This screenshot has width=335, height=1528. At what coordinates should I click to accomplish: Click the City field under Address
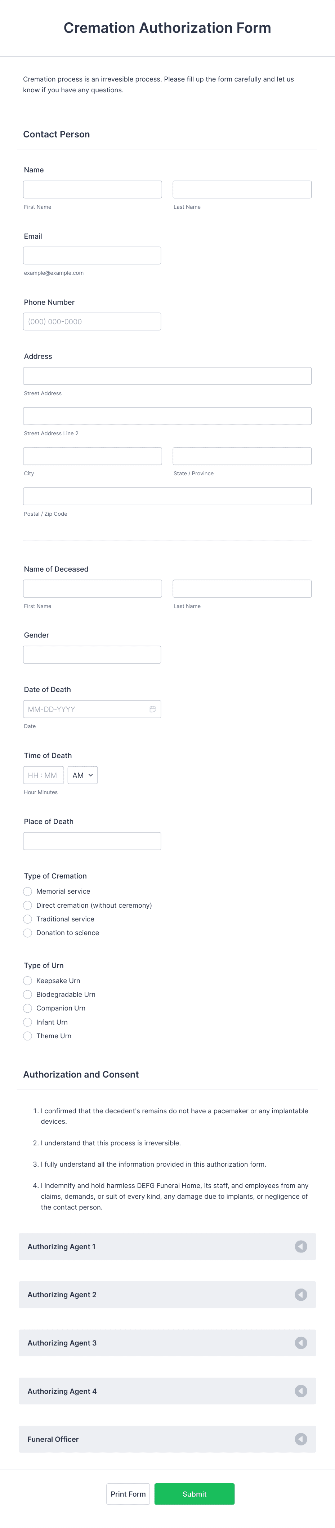tap(91, 455)
